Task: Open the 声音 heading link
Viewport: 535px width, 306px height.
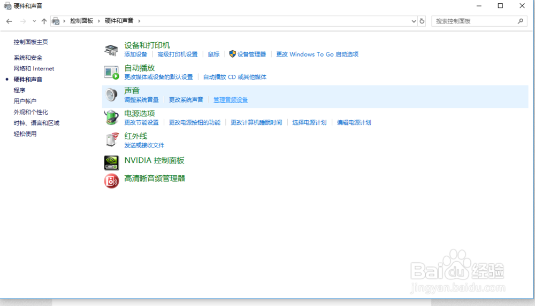Action: [132, 90]
